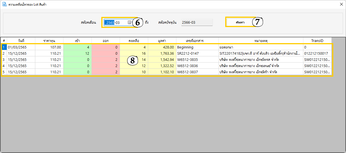Click the ราคาทุน column header
This screenshot has width=346, height=153.
pyautogui.click(x=49, y=41)
